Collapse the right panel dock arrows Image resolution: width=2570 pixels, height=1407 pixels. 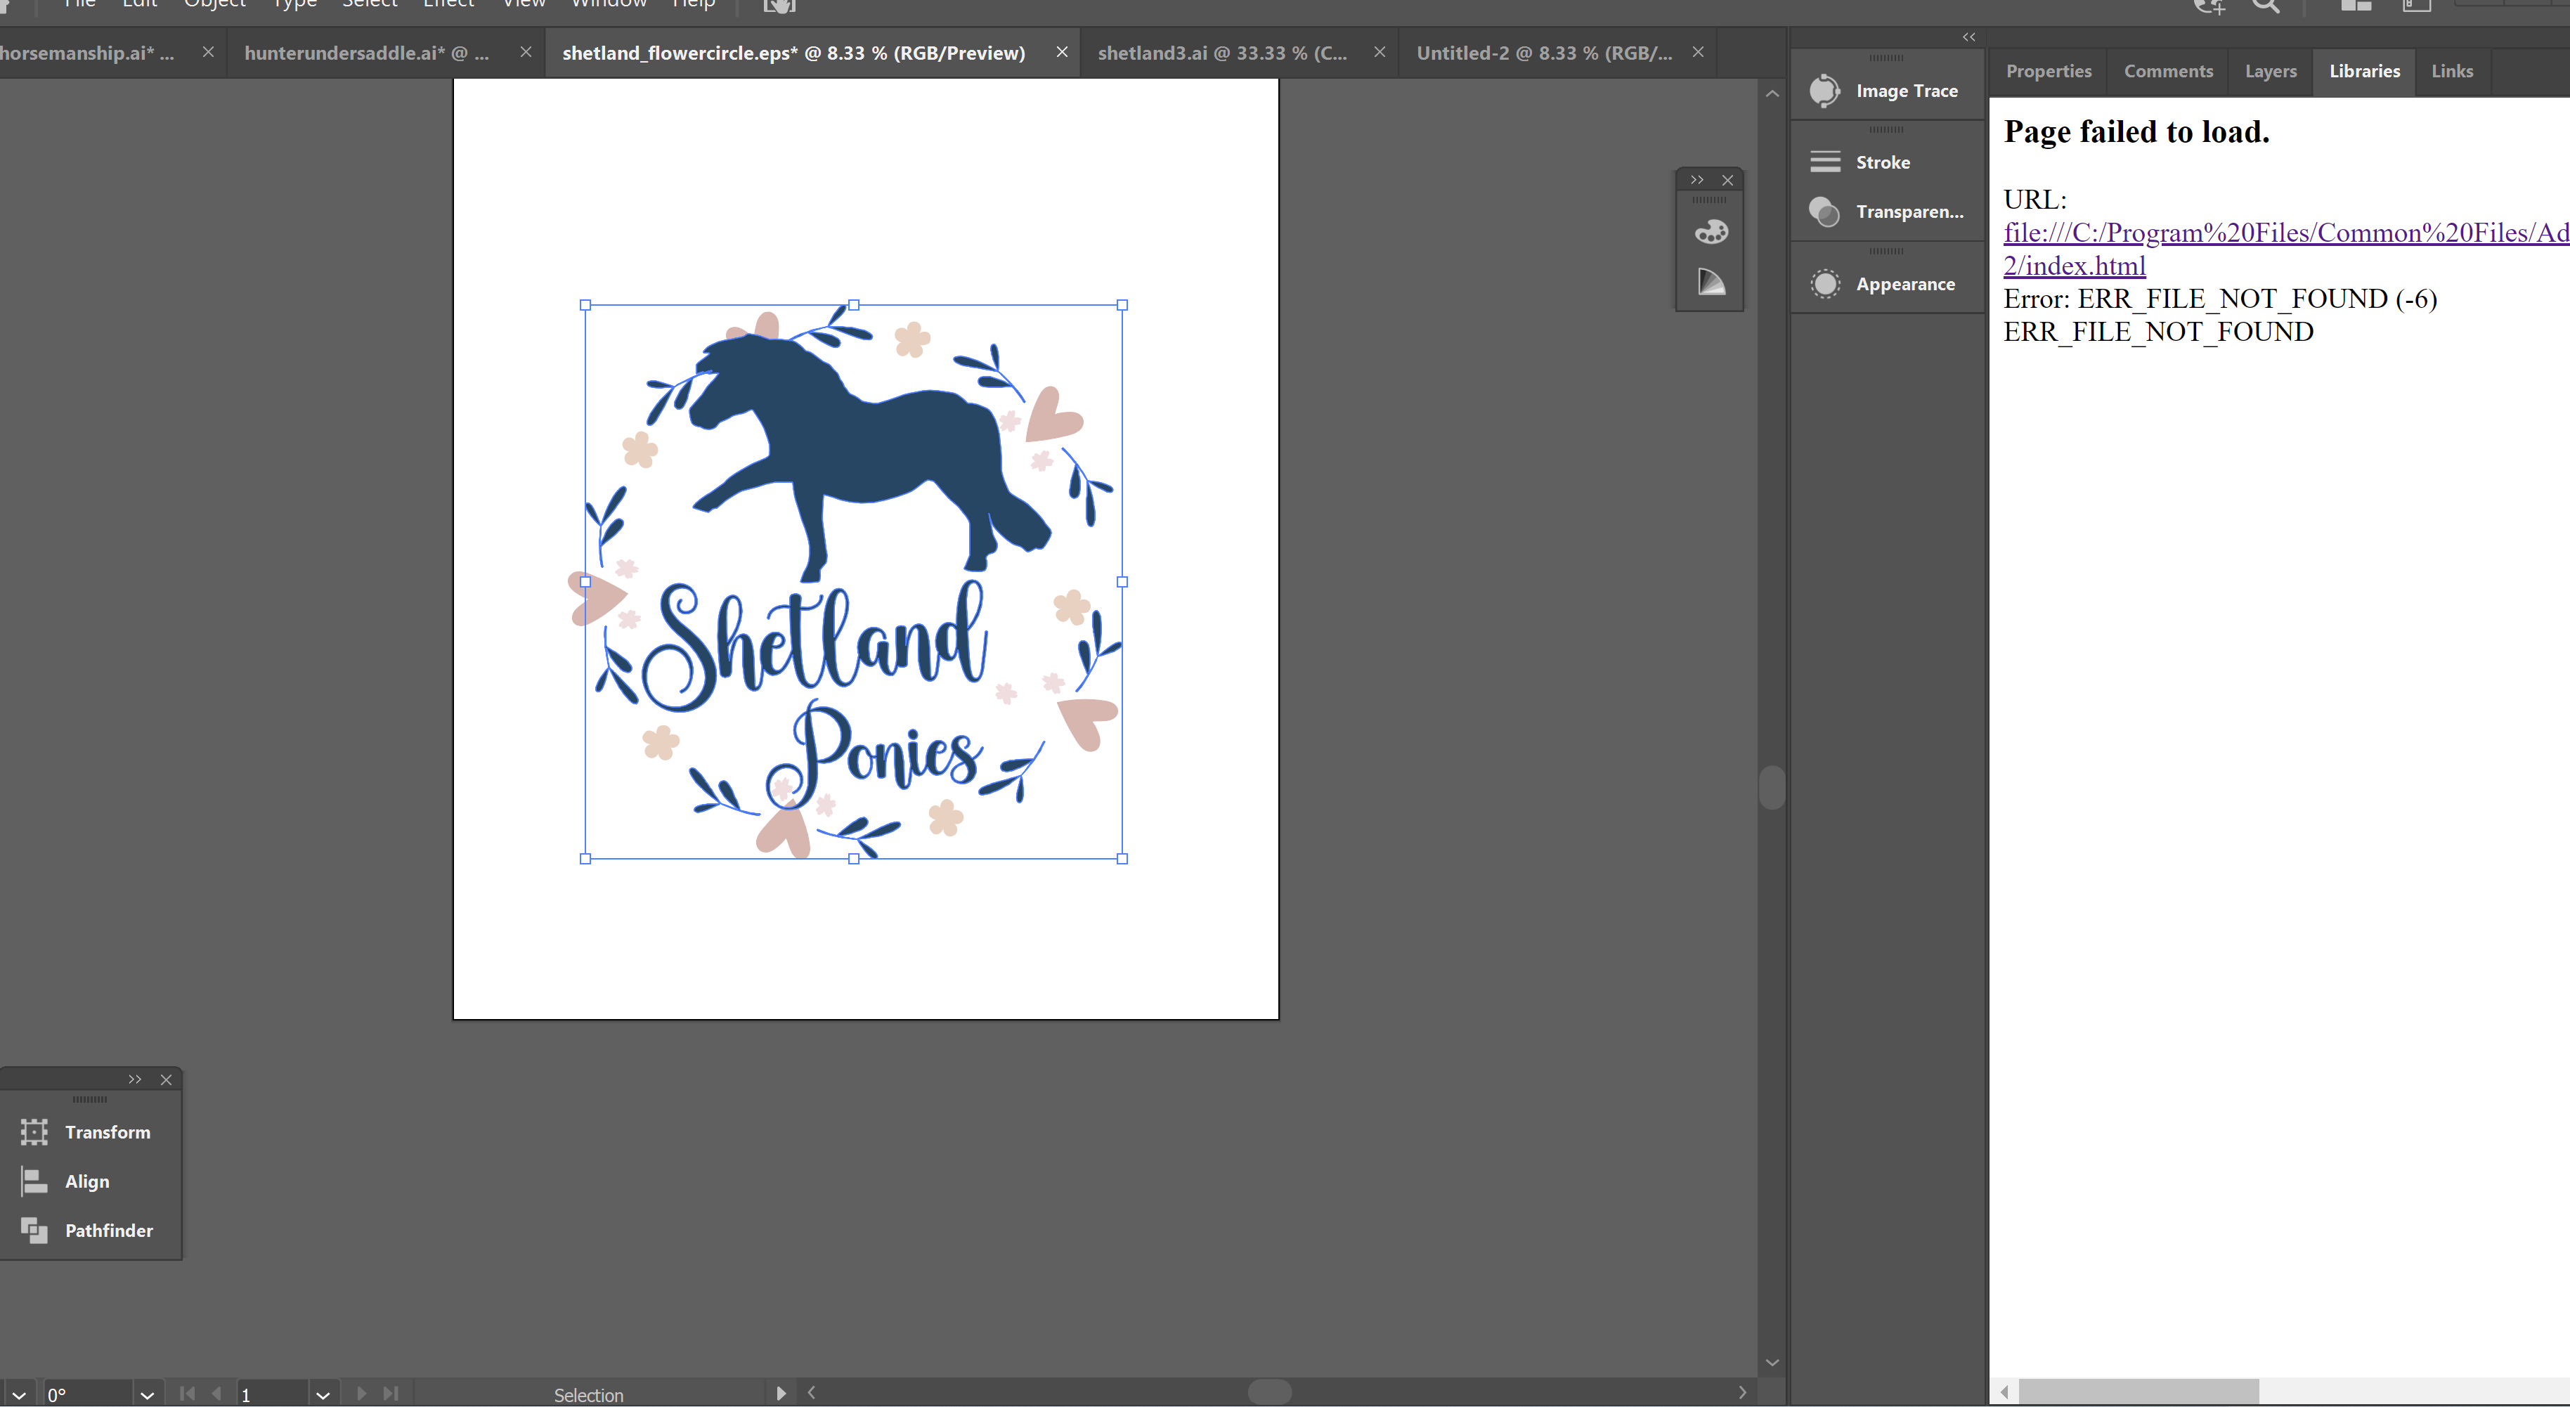1968,37
